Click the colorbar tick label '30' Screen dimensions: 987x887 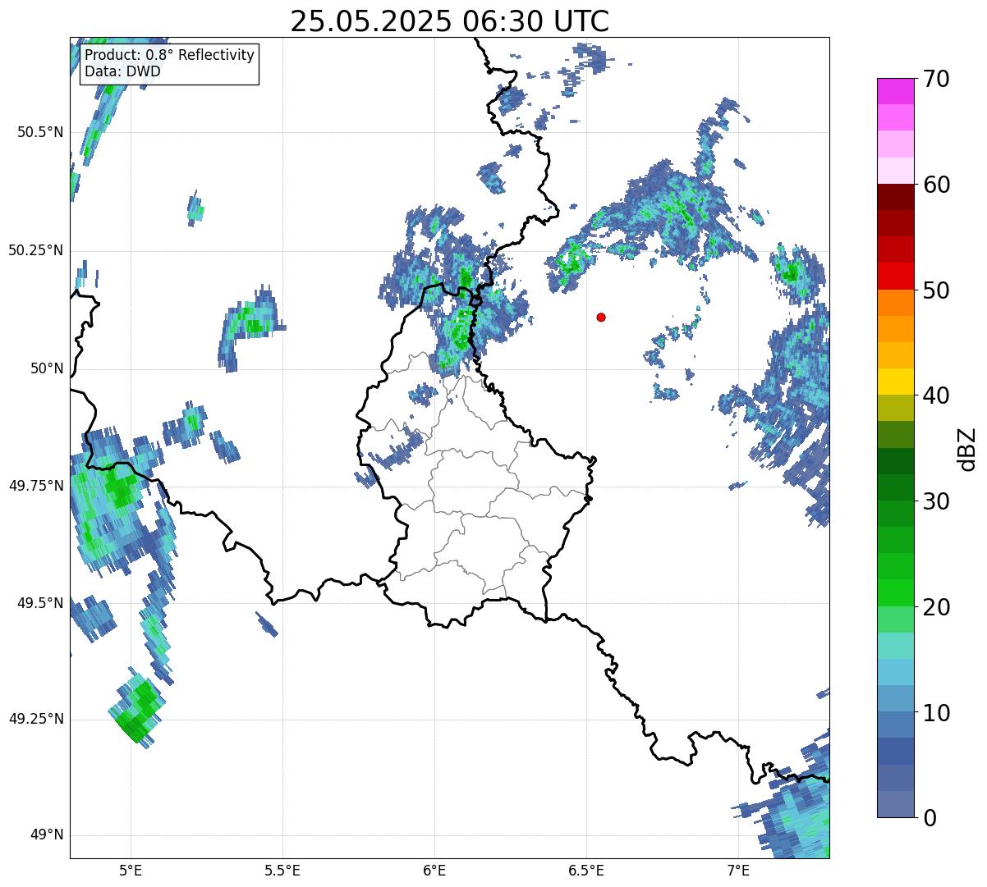click(937, 501)
